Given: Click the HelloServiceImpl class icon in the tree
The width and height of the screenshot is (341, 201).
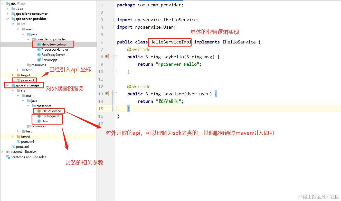Looking at the screenshot, I should click(x=39, y=44).
